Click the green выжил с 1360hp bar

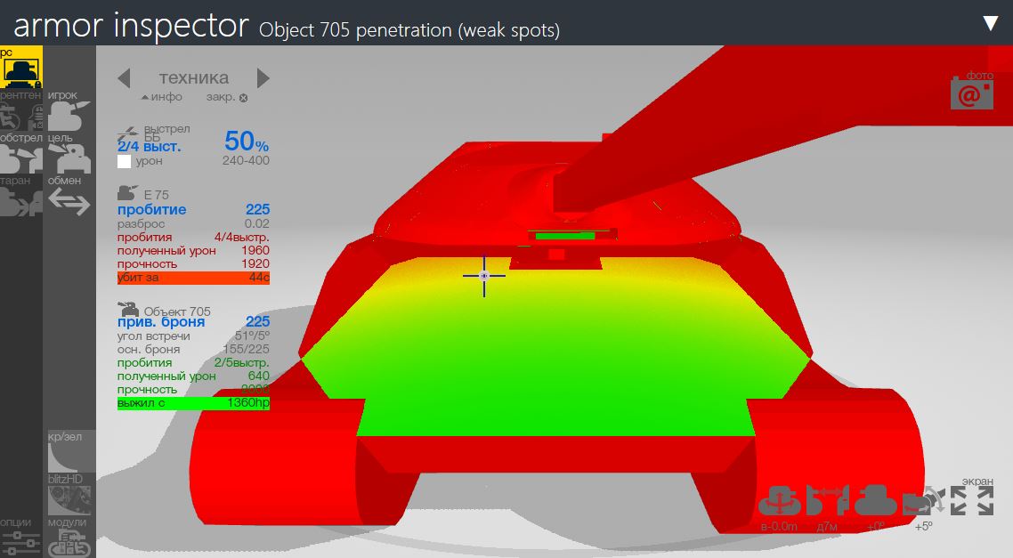click(193, 403)
